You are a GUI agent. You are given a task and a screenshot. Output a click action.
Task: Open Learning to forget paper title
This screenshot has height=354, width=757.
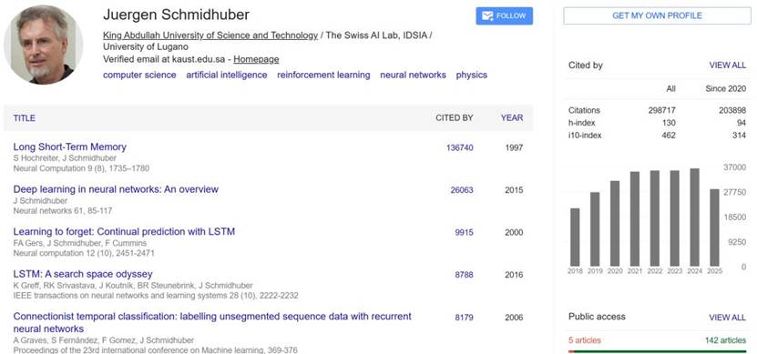point(124,231)
